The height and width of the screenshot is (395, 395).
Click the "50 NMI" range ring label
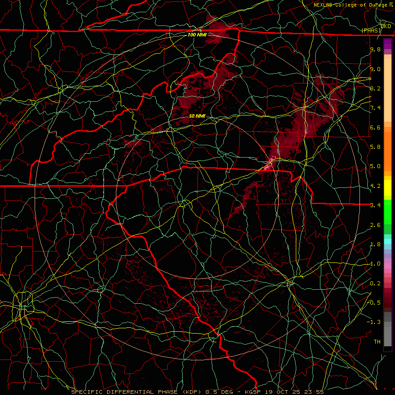[x=197, y=116]
